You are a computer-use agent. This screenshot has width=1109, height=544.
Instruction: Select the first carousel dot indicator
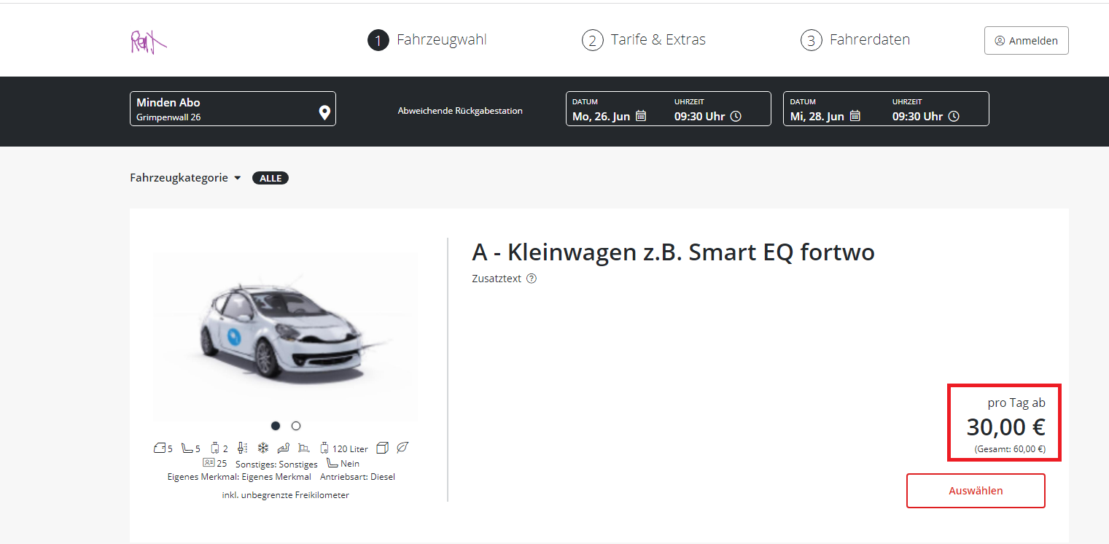276,426
